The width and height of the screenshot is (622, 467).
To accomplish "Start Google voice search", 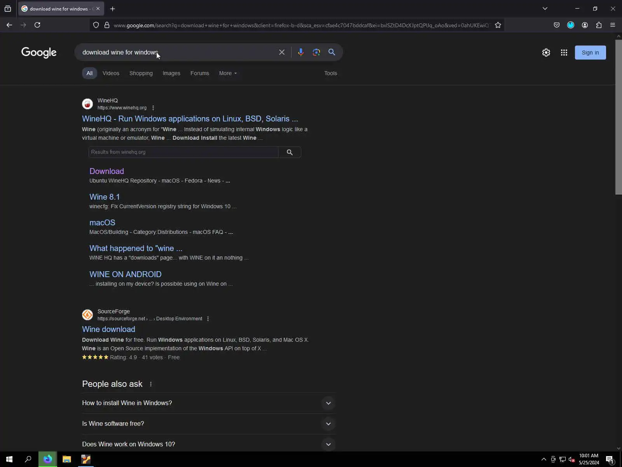I will (301, 52).
